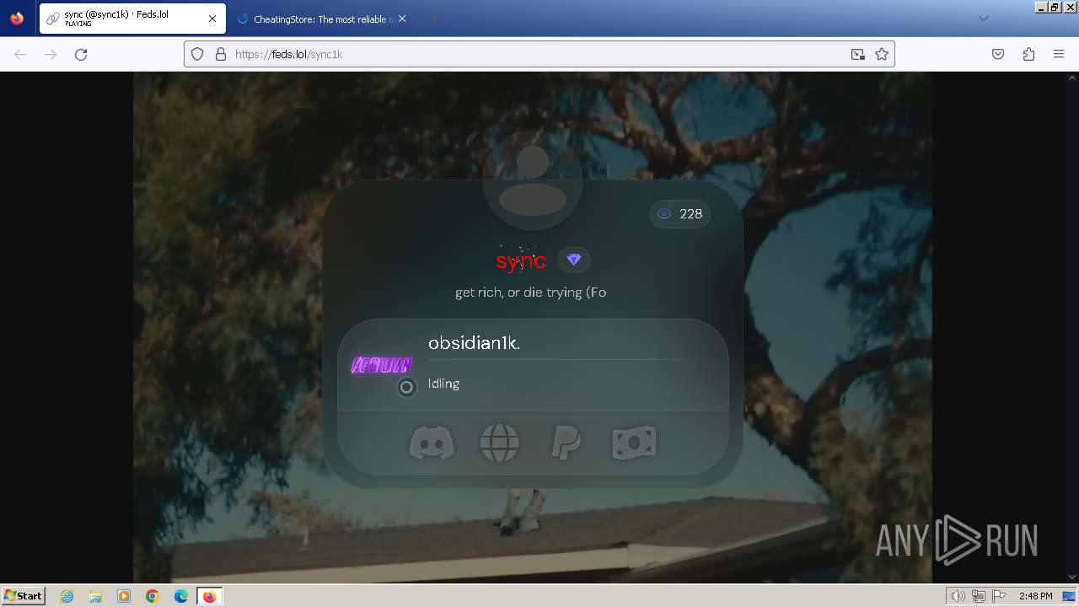Open the Windows Start menu
This screenshot has height=607, width=1079.
pyautogui.click(x=23, y=595)
